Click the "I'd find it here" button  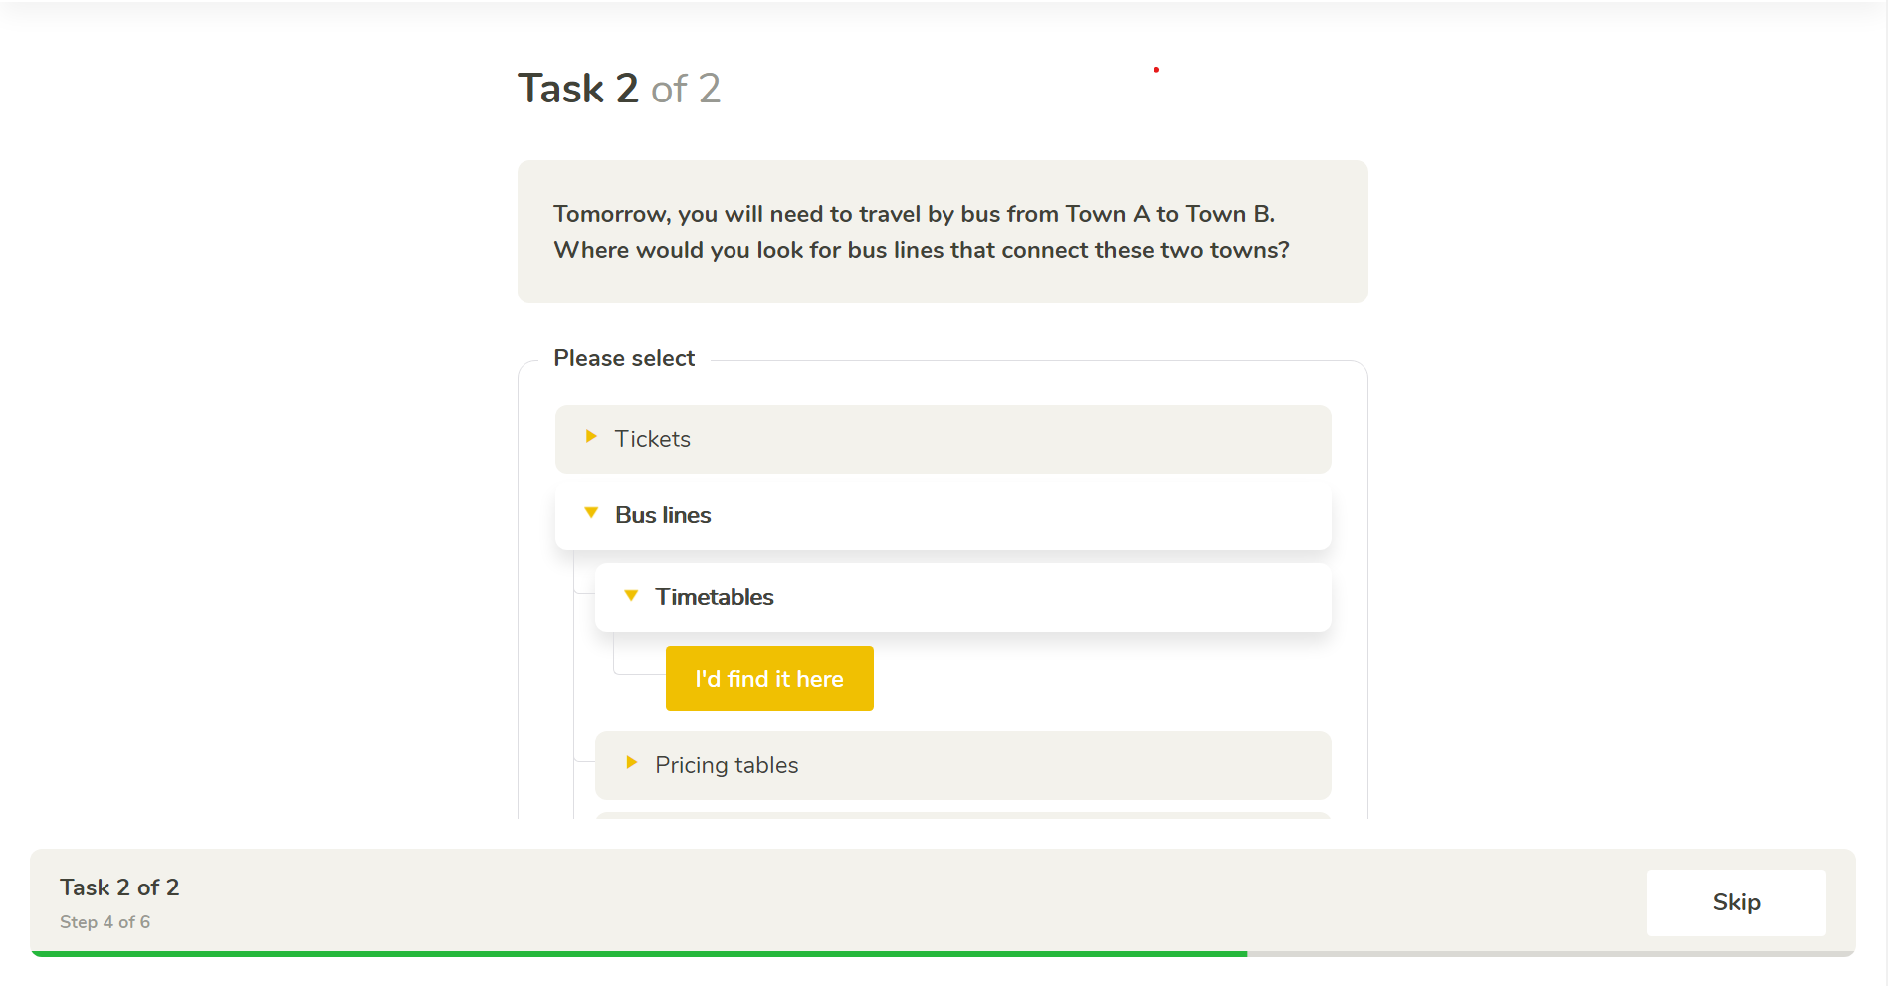[769, 679]
